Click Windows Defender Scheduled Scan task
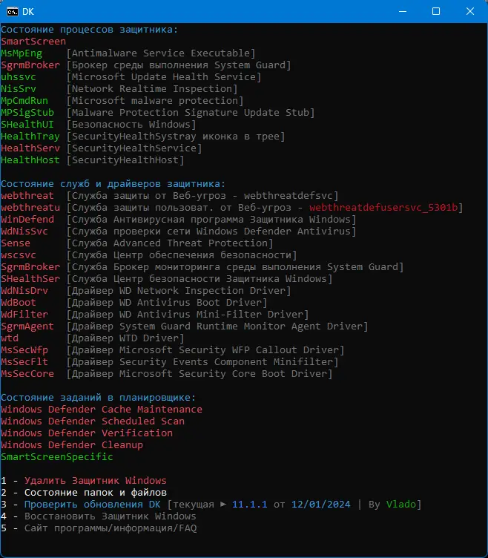The width and height of the screenshot is (488, 558). (x=93, y=421)
